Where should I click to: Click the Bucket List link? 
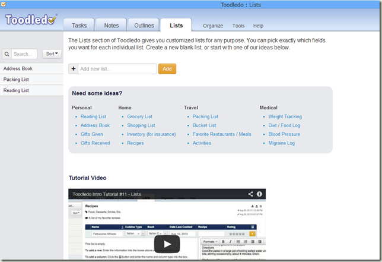205,125
